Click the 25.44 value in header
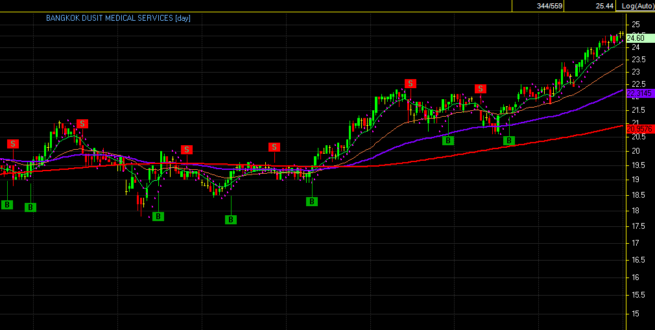Image resolution: width=655 pixels, height=330 pixels. click(x=604, y=6)
